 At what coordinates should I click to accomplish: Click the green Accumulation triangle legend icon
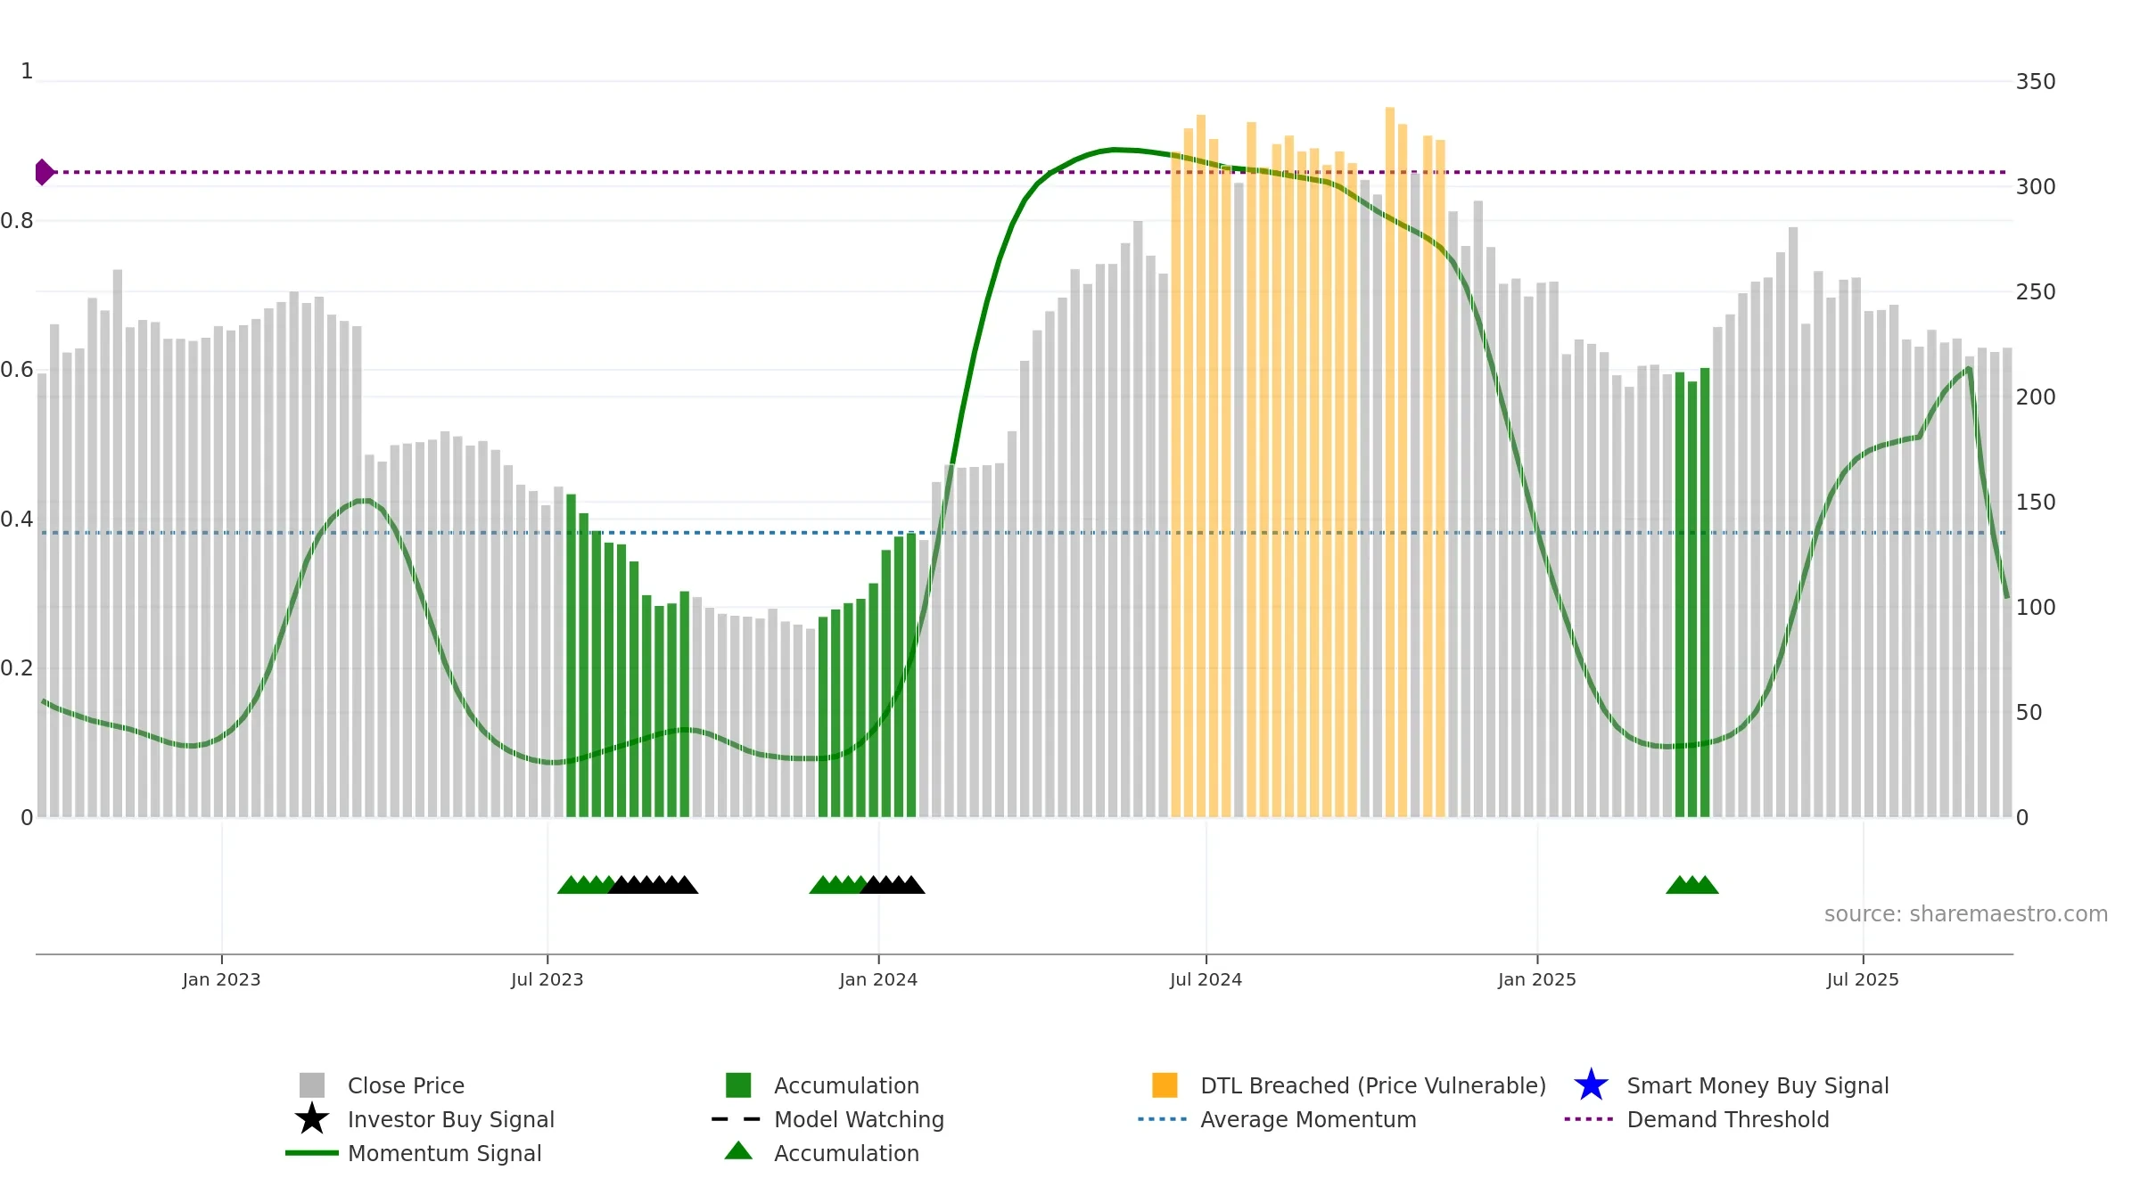pos(738,1150)
